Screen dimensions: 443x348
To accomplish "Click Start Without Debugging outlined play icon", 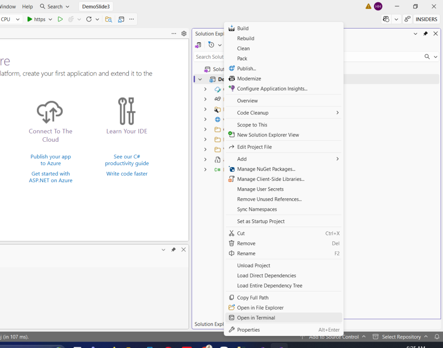I will tap(60, 19).
